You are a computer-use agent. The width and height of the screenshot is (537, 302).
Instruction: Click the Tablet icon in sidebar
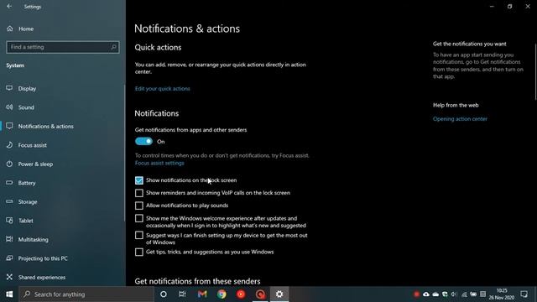coord(9,220)
